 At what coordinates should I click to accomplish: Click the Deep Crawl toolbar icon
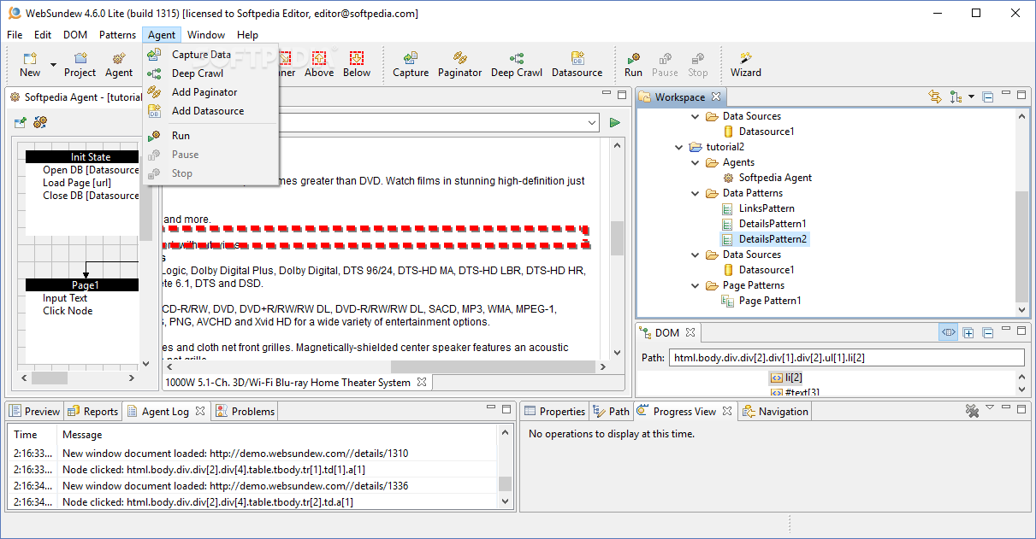pyautogui.click(x=517, y=65)
